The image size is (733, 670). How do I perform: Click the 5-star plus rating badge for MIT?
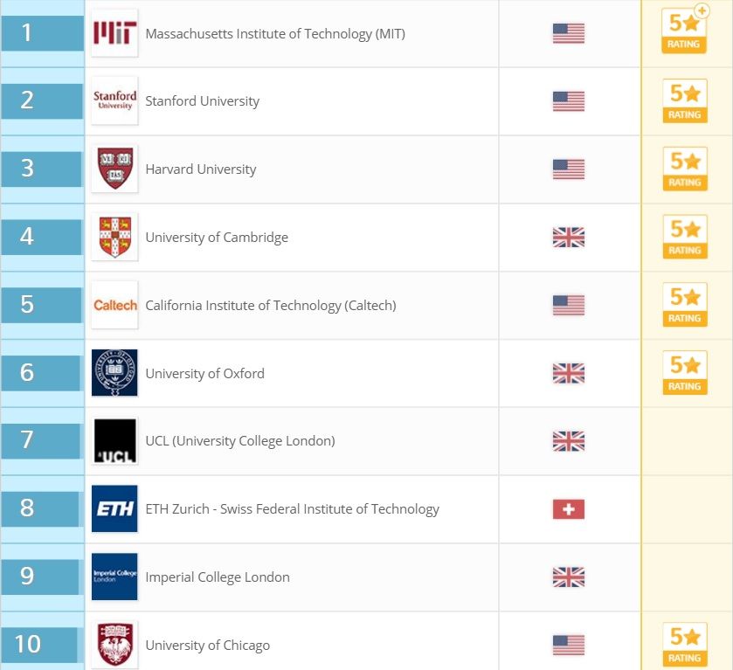click(685, 31)
